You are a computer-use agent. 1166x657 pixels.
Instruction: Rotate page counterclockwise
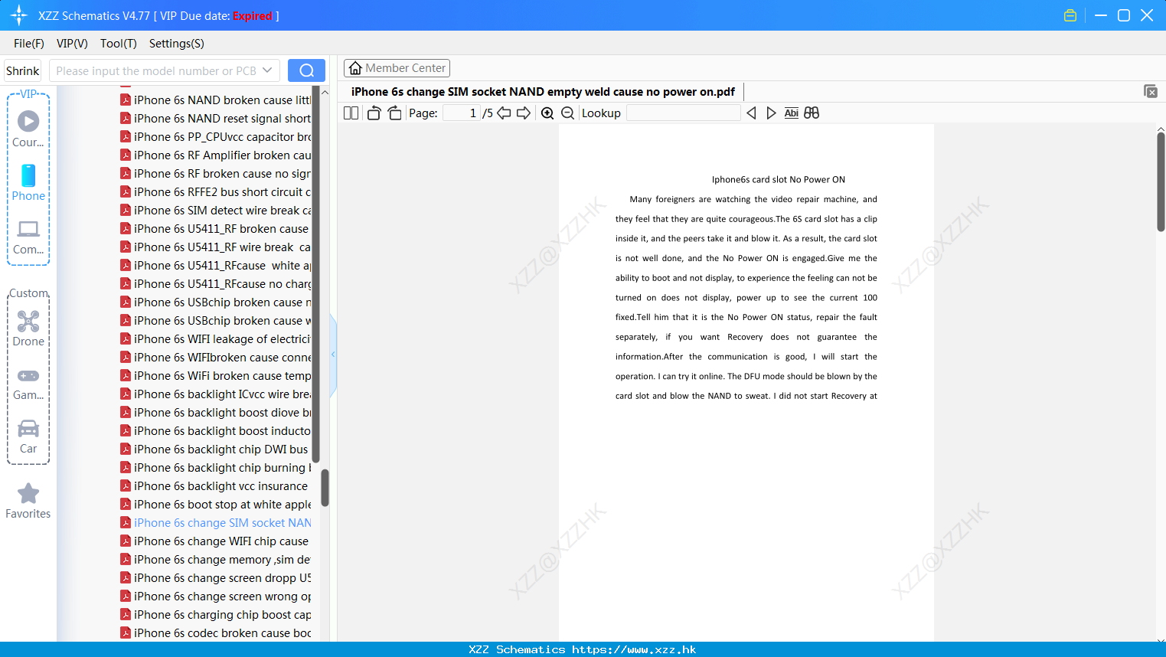pyautogui.click(x=374, y=113)
